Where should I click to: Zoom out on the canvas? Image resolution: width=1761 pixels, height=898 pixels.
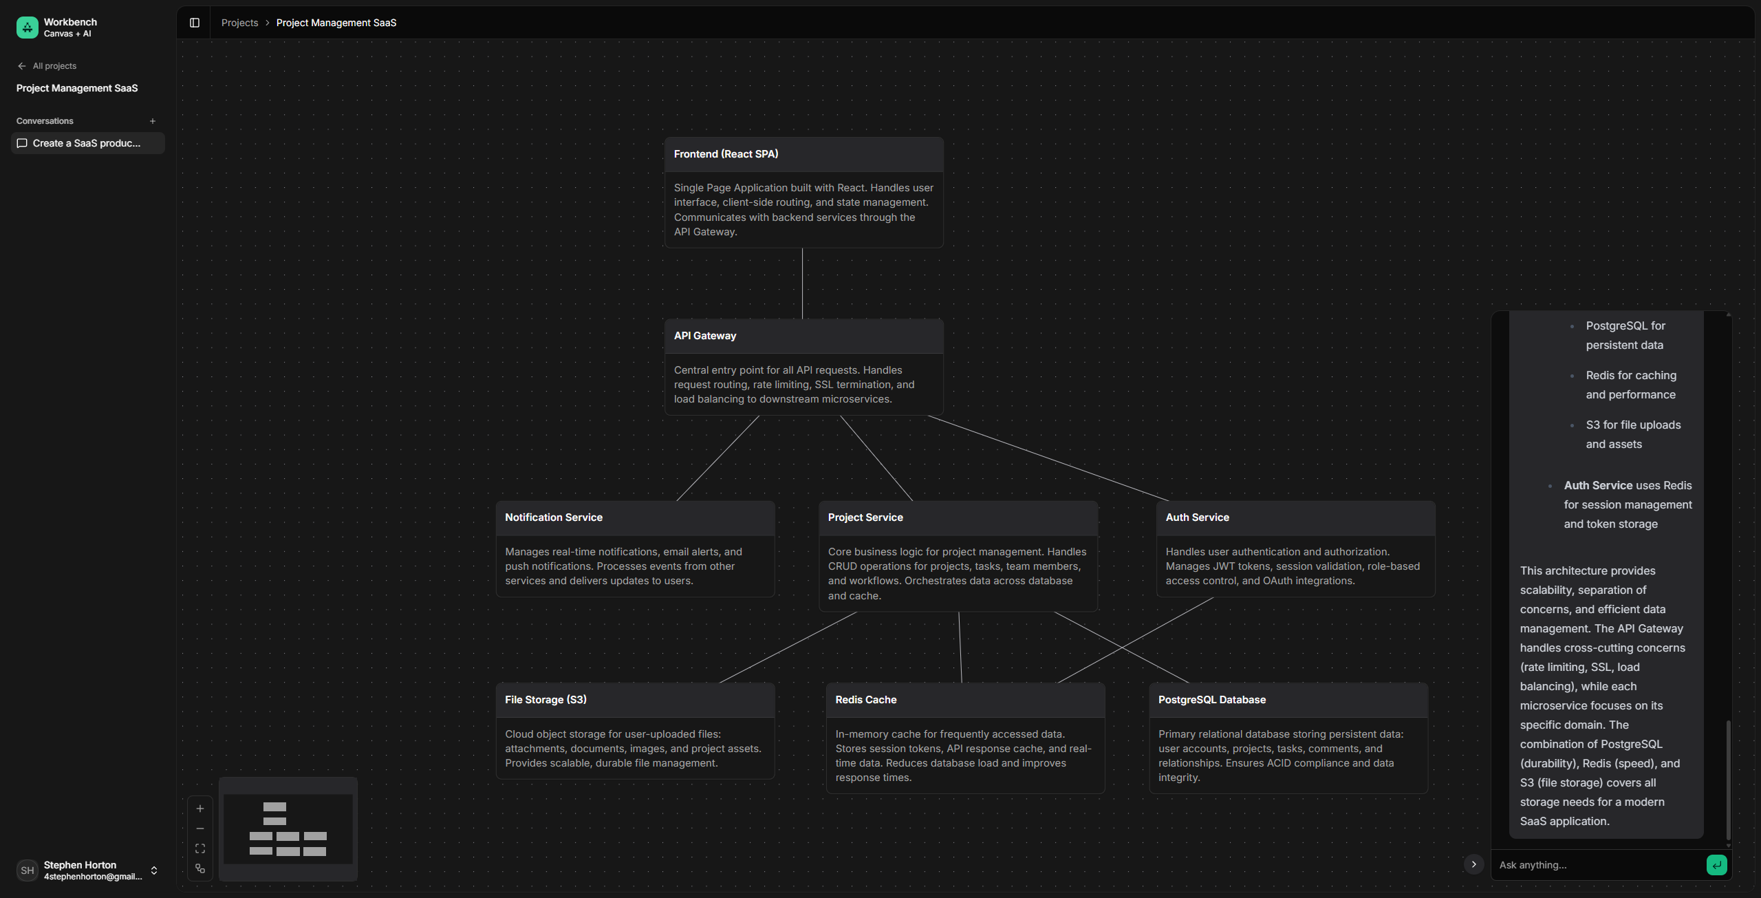pos(200,828)
